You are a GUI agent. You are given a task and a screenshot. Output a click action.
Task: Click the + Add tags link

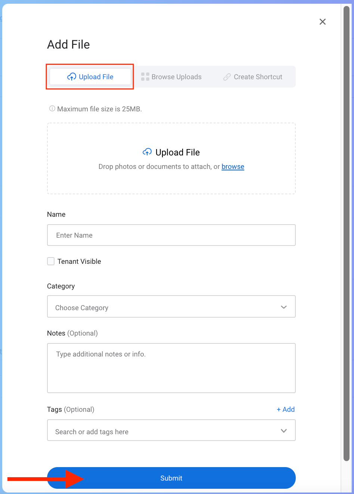[286, 409]
